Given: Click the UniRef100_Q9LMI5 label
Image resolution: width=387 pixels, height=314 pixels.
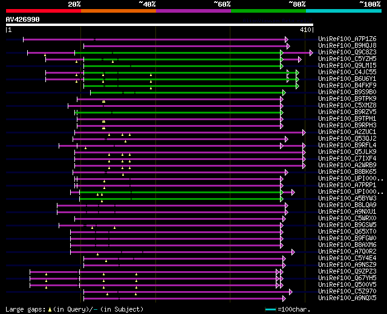Looking at the screenshot, I should pos(347,66).
